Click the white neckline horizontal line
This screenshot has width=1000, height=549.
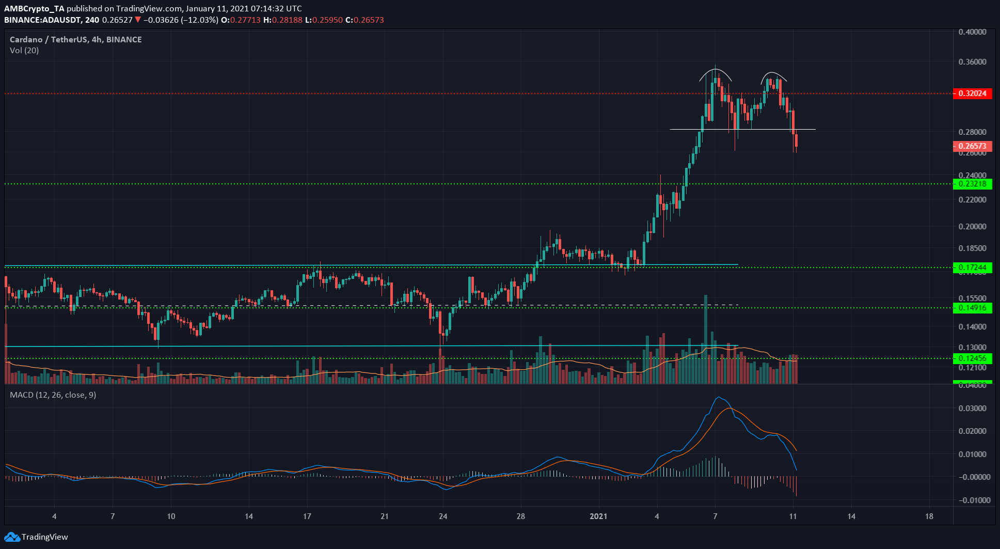click(x=742, y=129)
